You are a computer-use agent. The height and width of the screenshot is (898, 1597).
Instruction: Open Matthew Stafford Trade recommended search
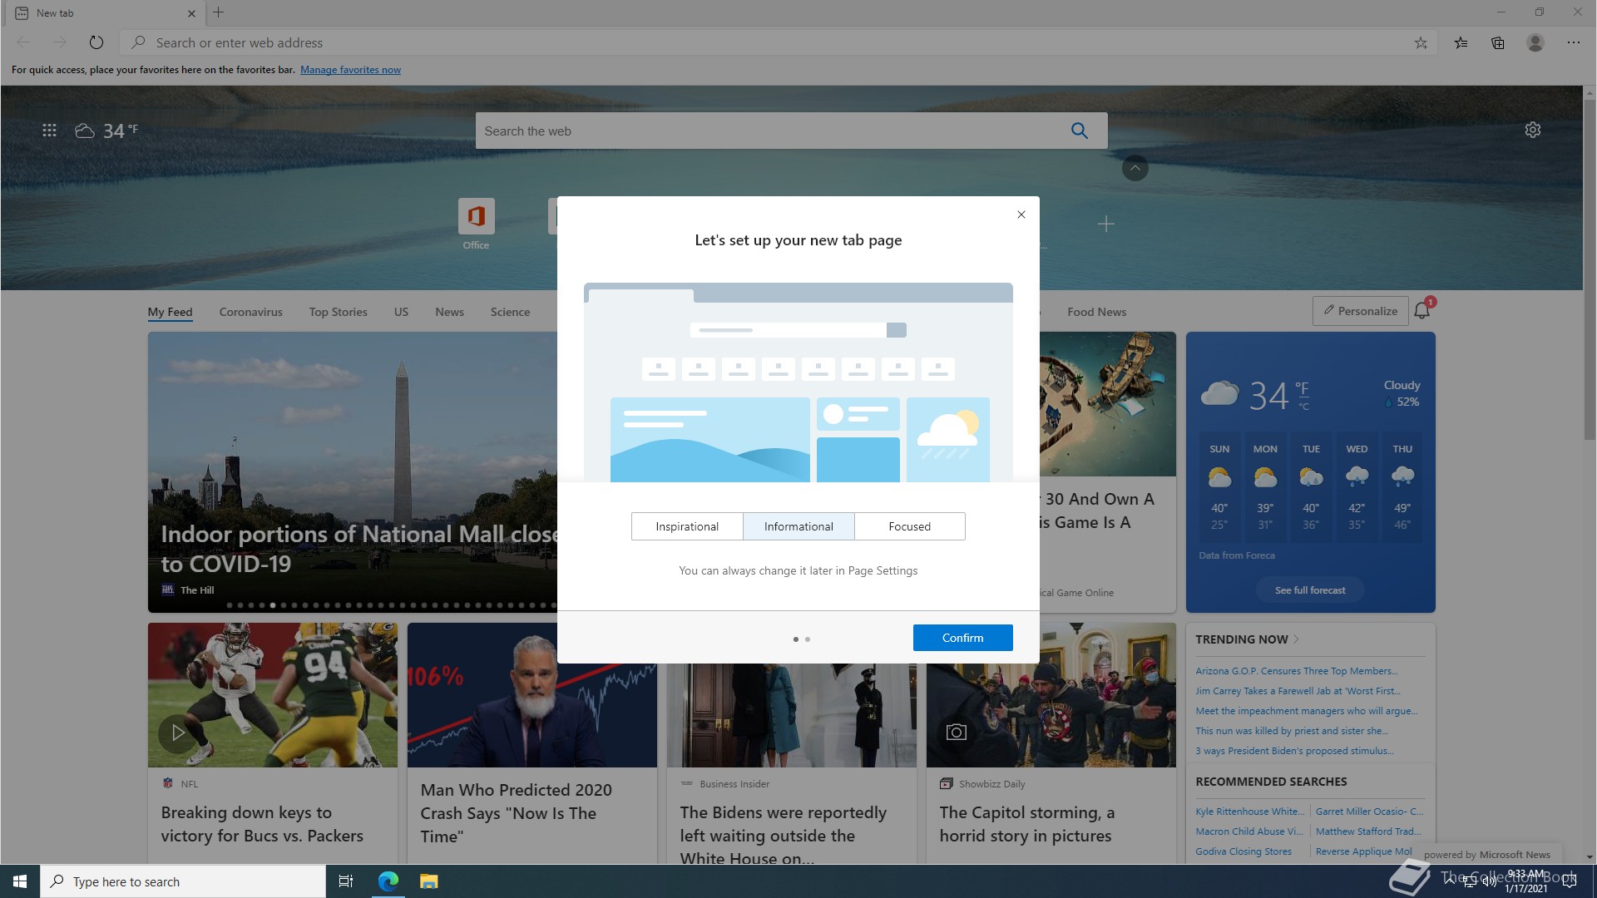[1368, 831]
